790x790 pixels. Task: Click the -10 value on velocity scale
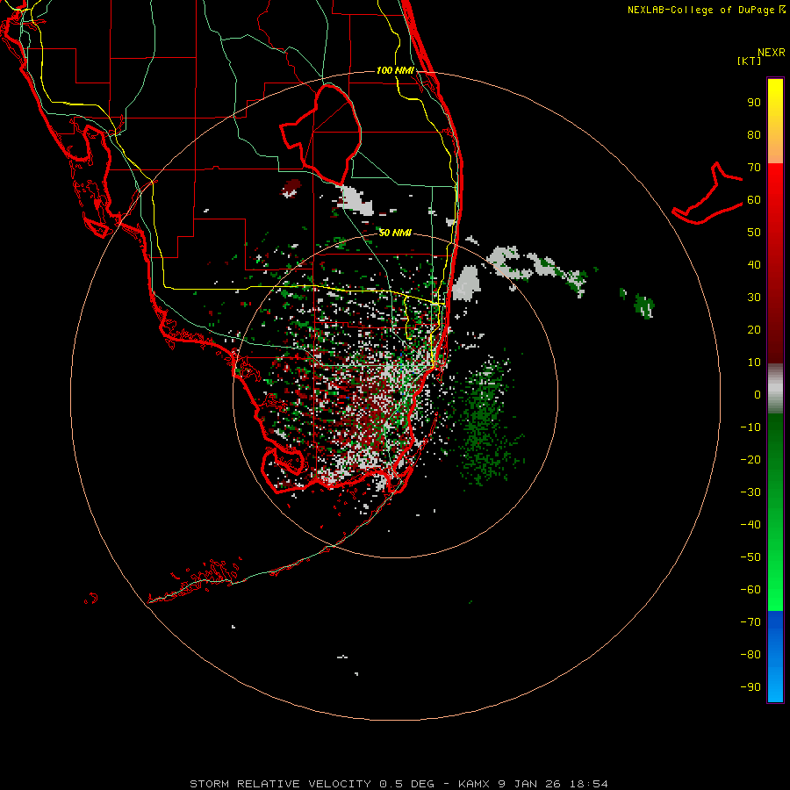click(750, 427)
